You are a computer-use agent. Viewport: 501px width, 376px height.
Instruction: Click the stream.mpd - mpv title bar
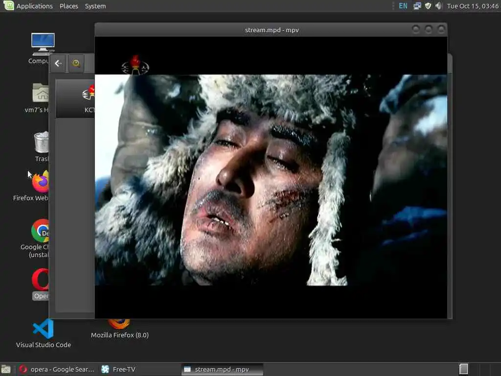272,30
